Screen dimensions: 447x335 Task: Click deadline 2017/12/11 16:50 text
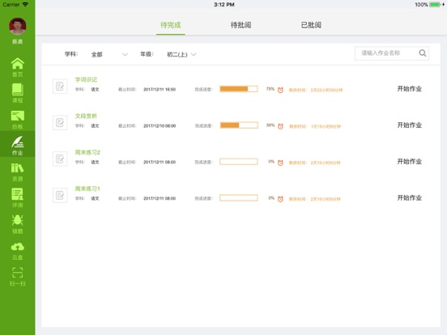pyautogui.click(x=160, y=90)
